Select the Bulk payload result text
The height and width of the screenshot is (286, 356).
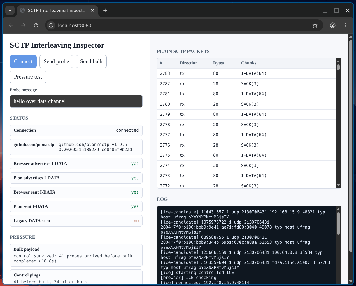pos(73,259)
